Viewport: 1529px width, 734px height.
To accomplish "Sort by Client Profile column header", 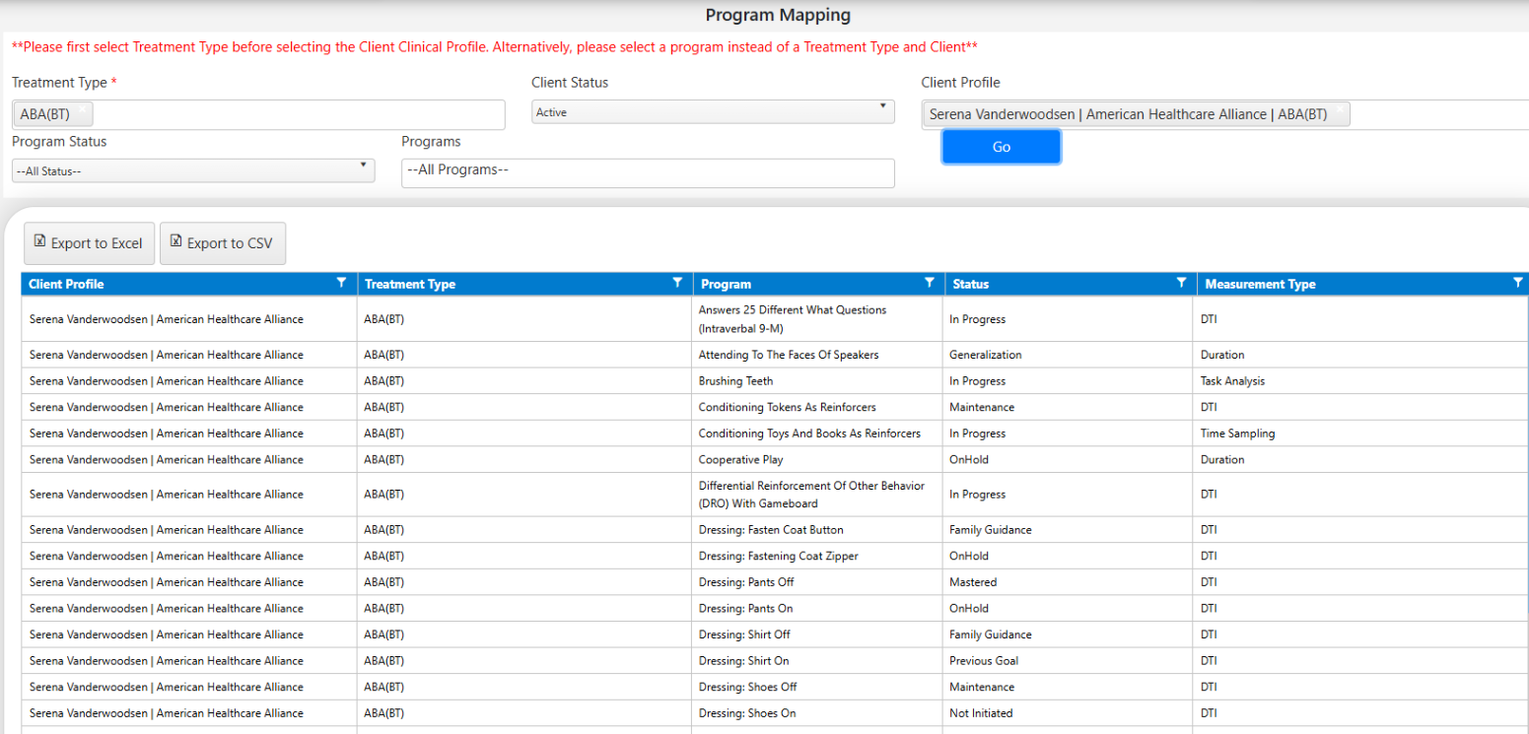I will pos(66,284).
